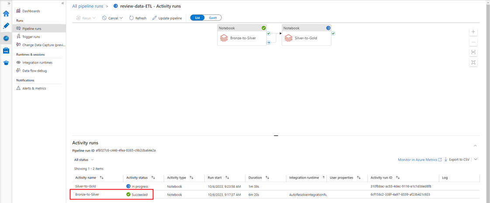Viewport: 490px width, 203px height.
Task: Select the List view toggle
Action: click(x=197, y=18)
